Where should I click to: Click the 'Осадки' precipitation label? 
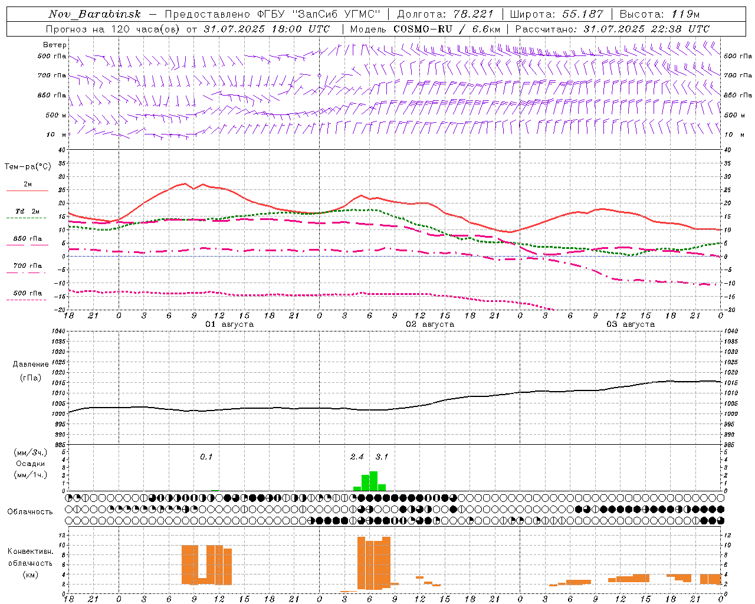pos(31,464)
